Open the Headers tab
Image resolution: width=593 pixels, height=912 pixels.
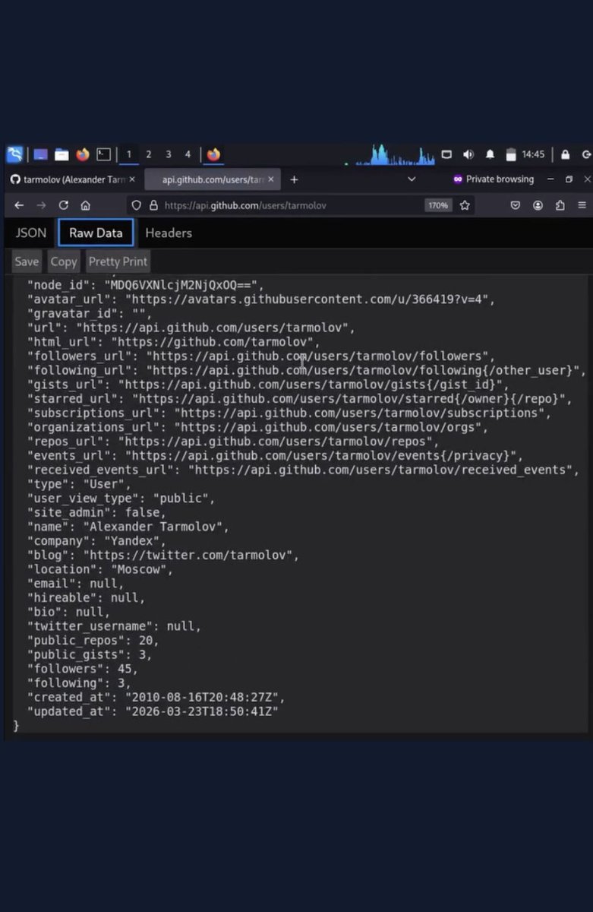tap(169, 233)
